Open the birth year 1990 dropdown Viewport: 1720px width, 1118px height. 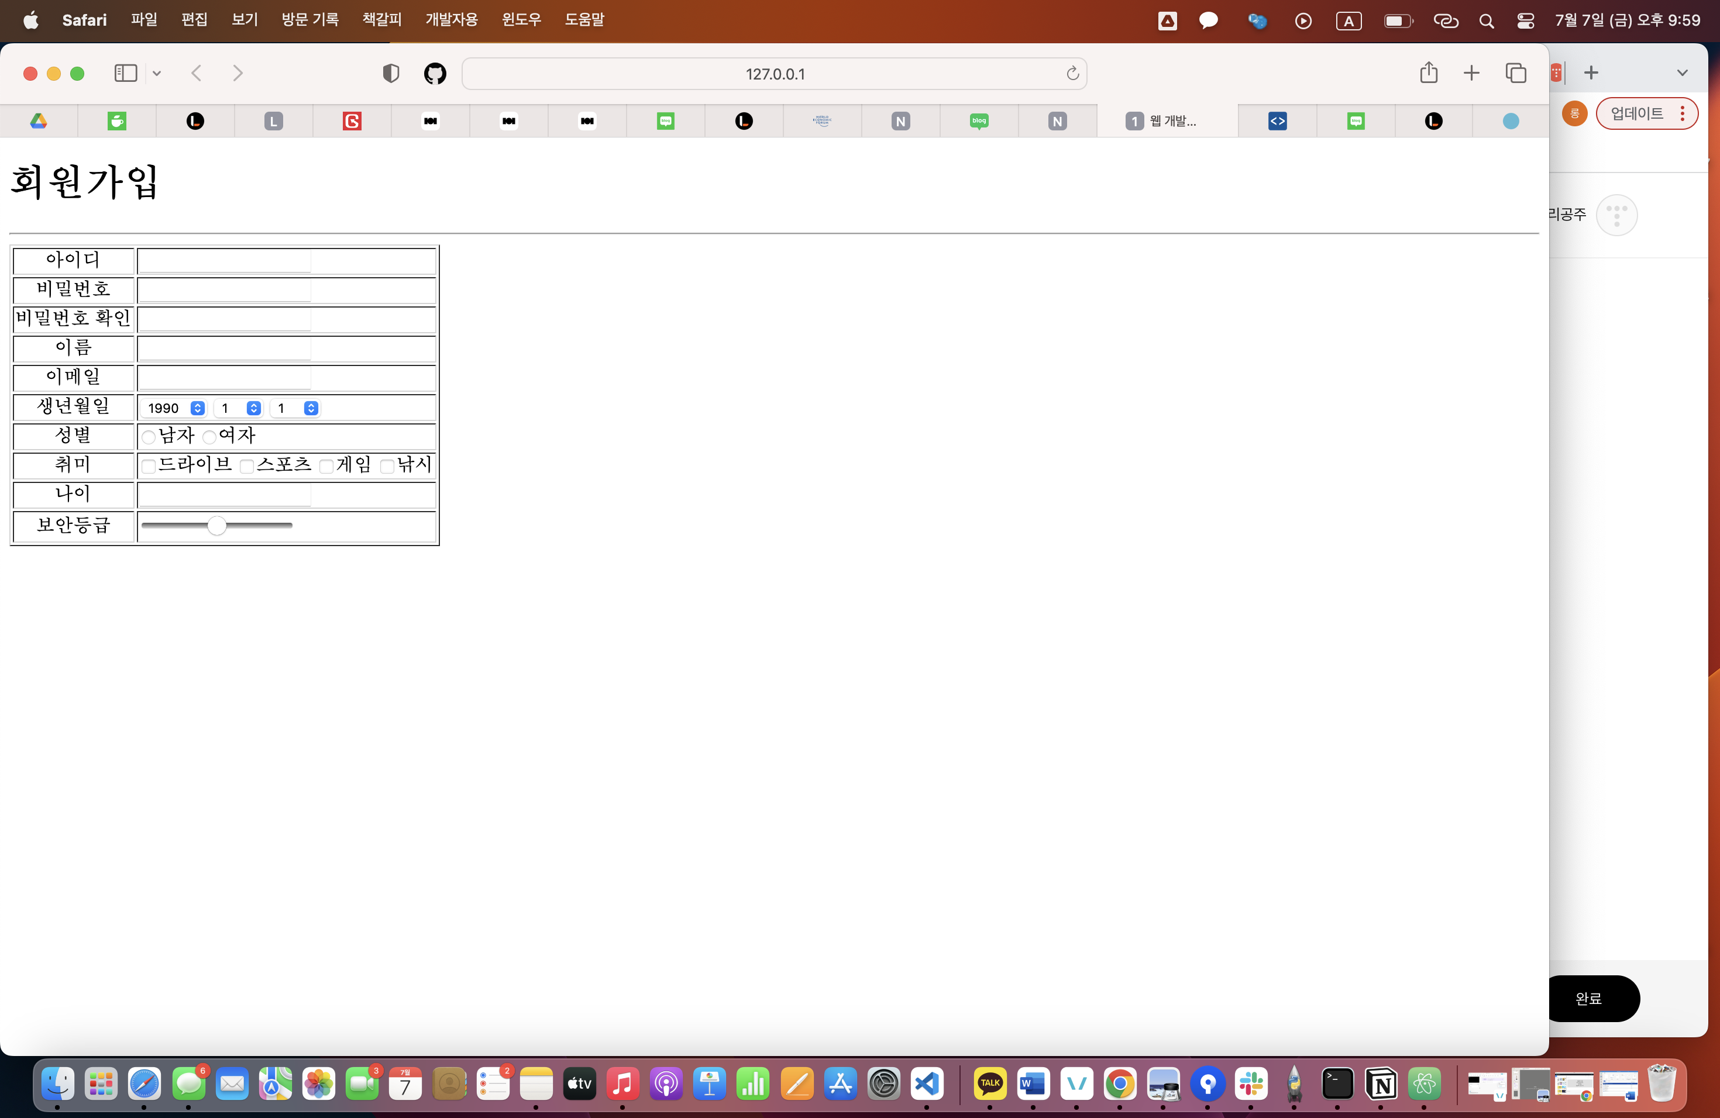tap(174, 408)
